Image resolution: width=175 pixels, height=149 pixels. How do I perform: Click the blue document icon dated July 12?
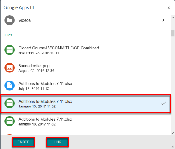click(x=10, y=85)
